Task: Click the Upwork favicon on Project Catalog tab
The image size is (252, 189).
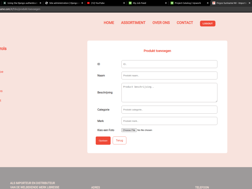Action: tap(172, 3)
